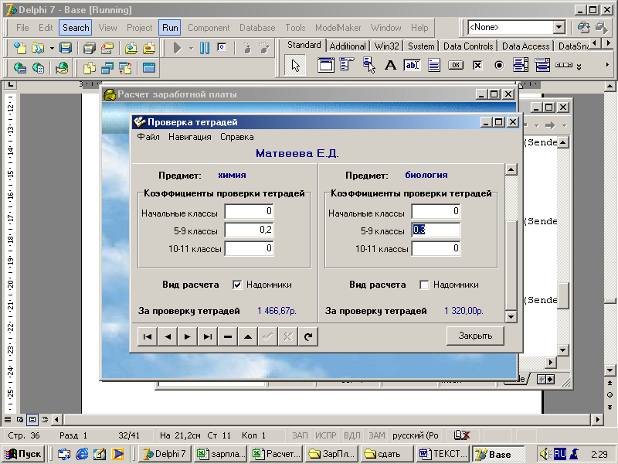618x464 pixels.
Task: Jump to last record in navigator
Action: pos(207,336)
